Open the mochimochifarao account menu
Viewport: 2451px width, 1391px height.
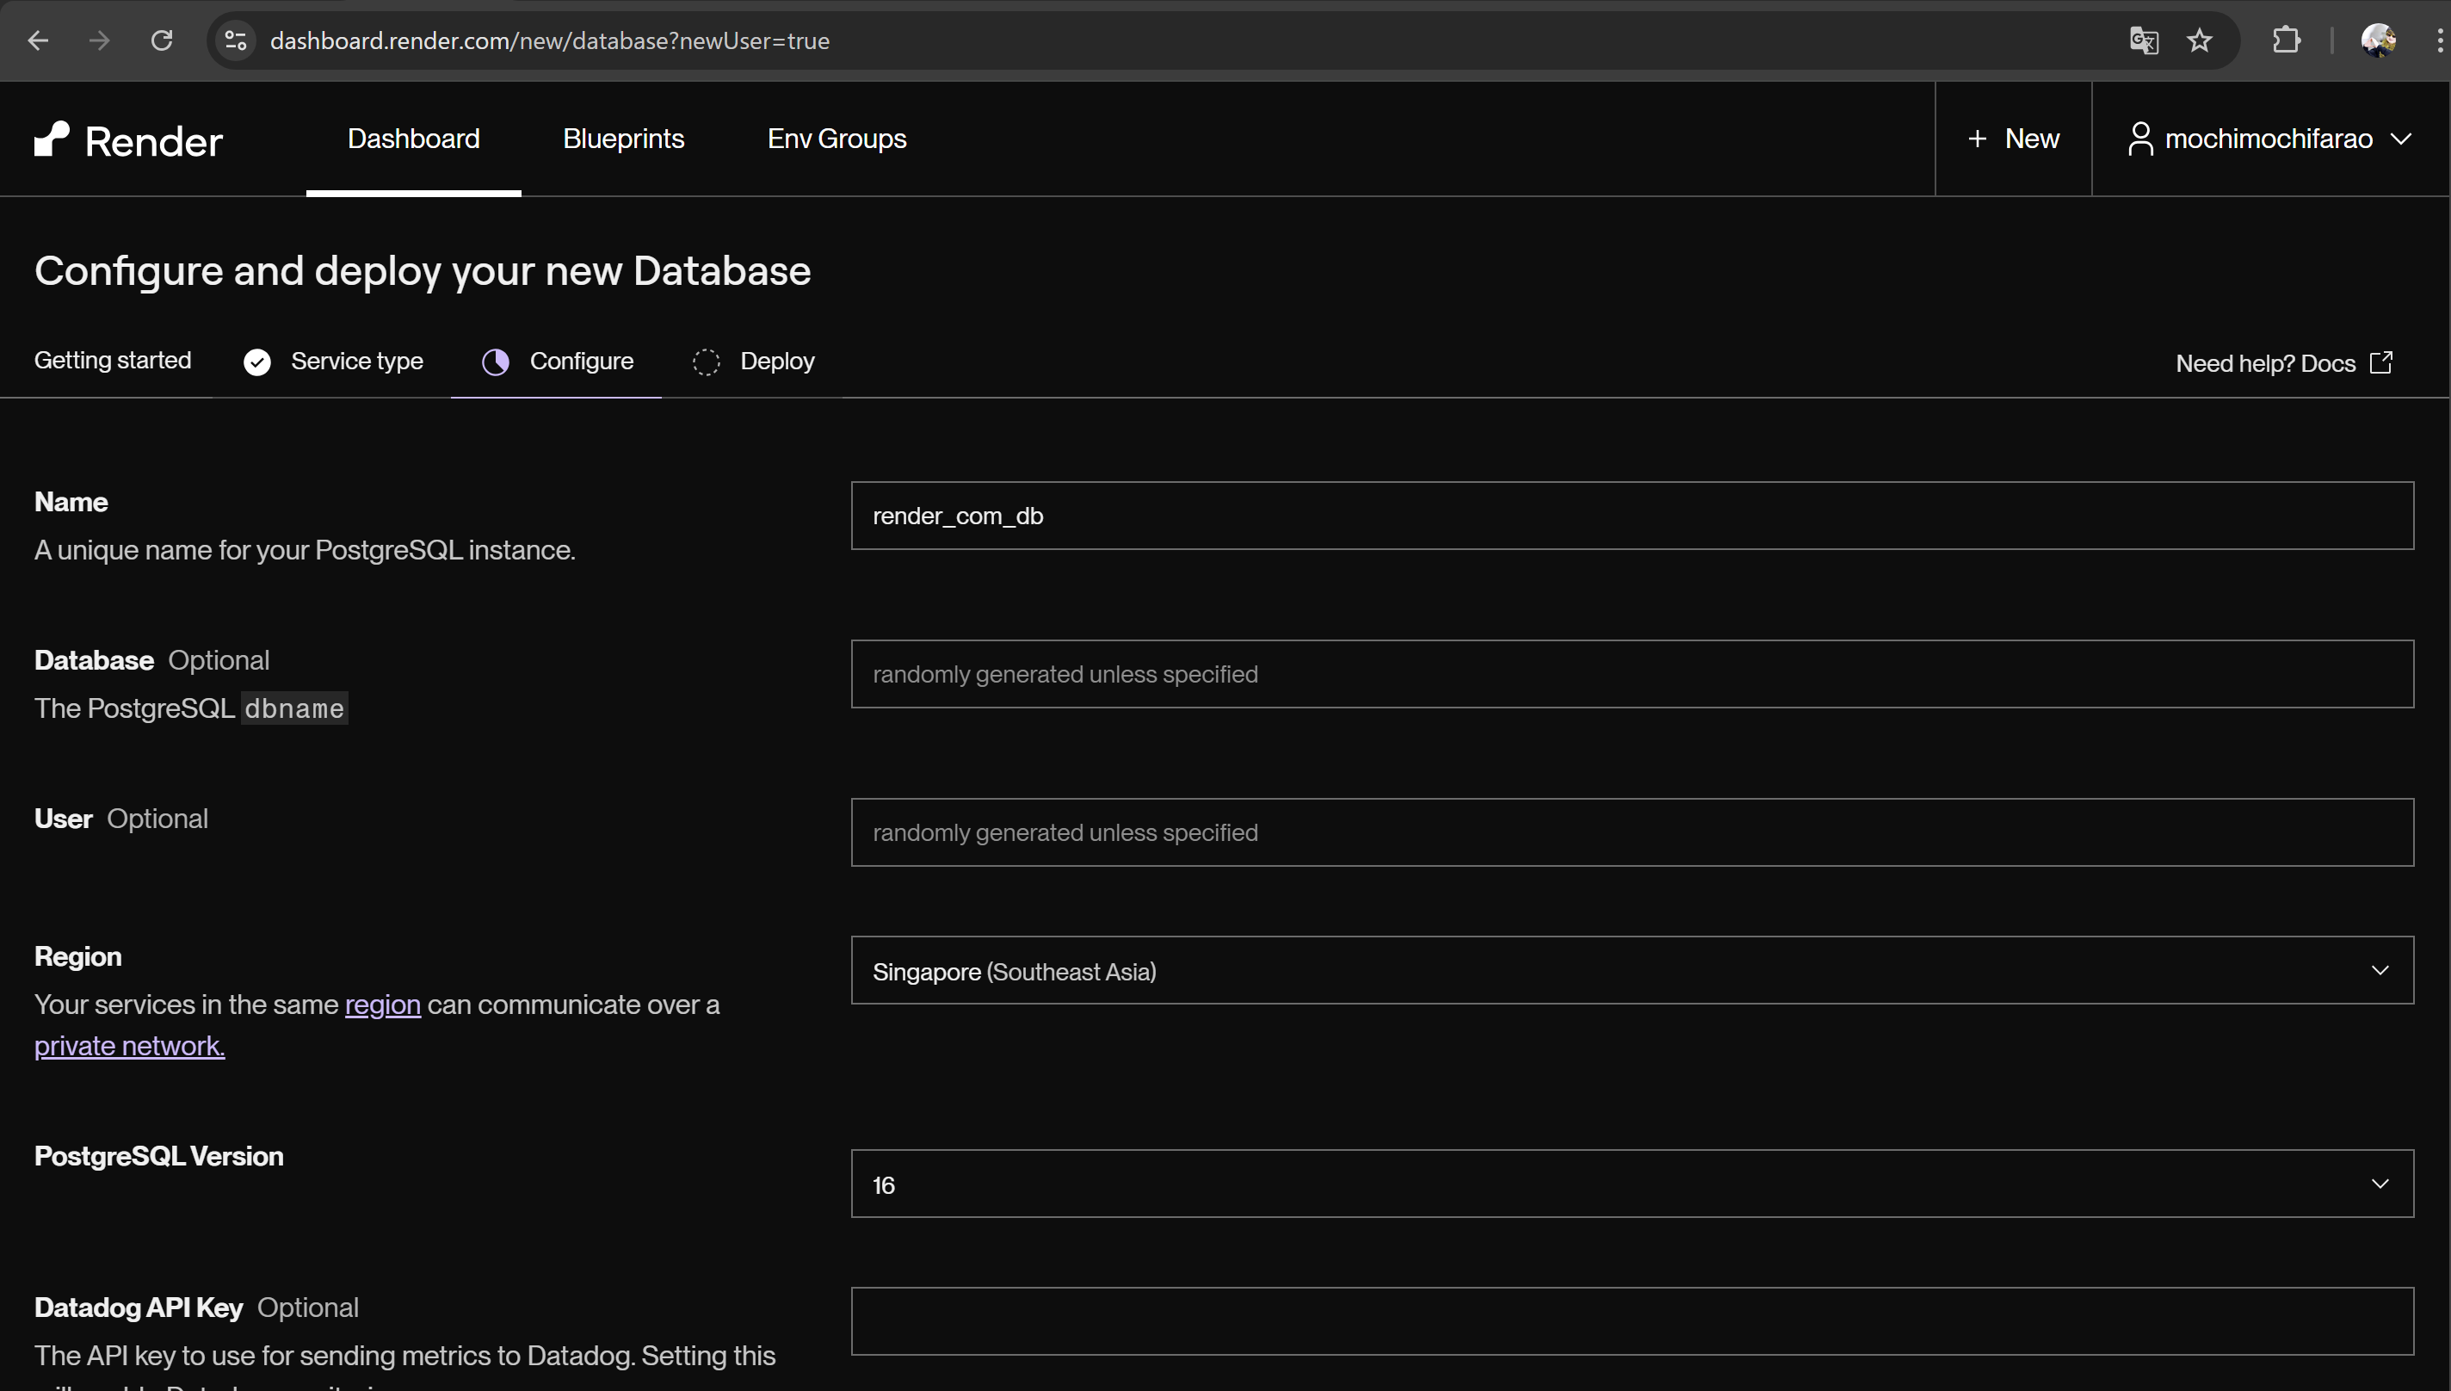(2269, 139)
